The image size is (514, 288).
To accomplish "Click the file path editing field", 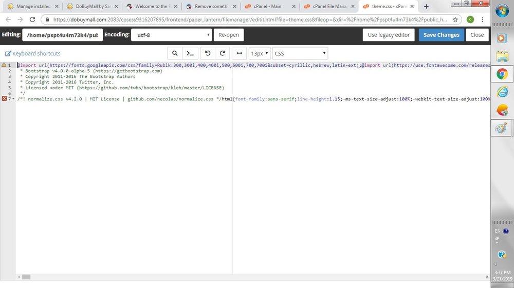I will pyautogui.click(x=63, y=35).
